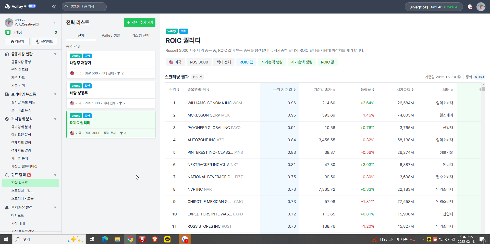Click the 섹터 전체 filter chip
This screenshot has height=244, width=490.
[x=224, y=62]
